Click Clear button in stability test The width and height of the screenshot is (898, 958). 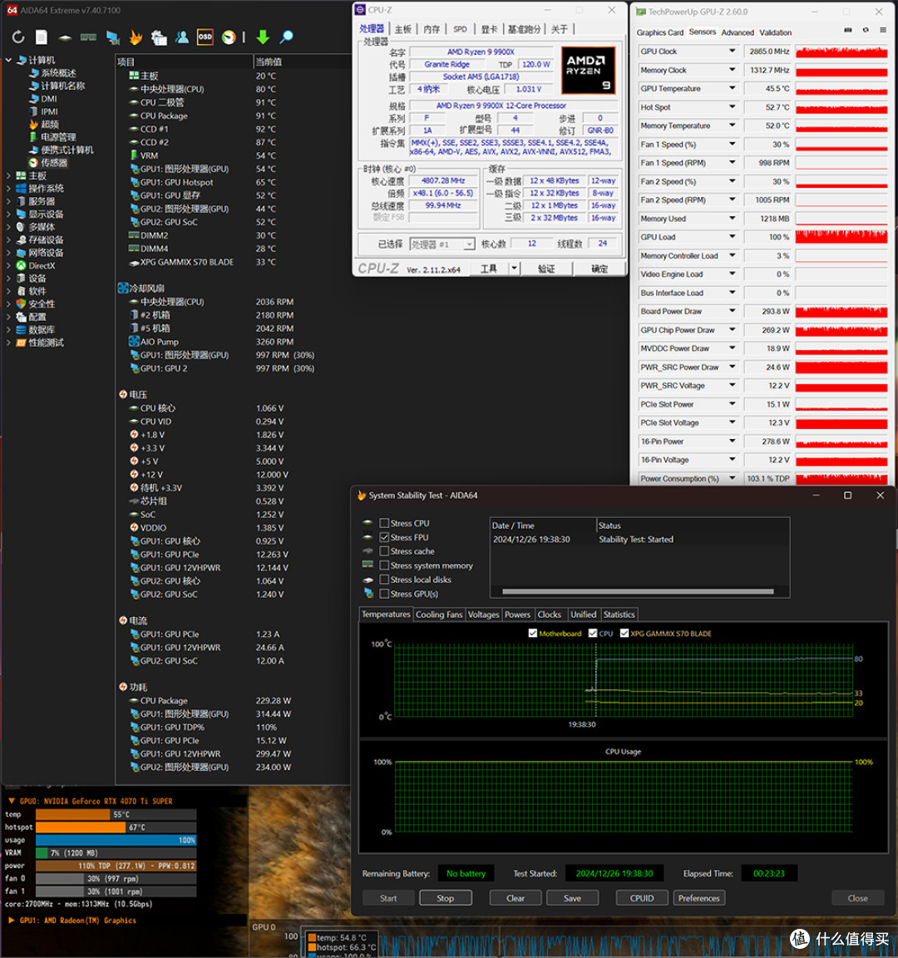(515, 898)
